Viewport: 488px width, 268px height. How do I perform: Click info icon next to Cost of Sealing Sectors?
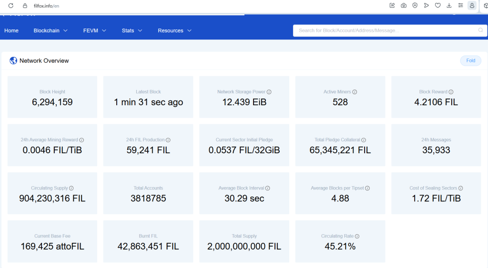click(461, 189)
